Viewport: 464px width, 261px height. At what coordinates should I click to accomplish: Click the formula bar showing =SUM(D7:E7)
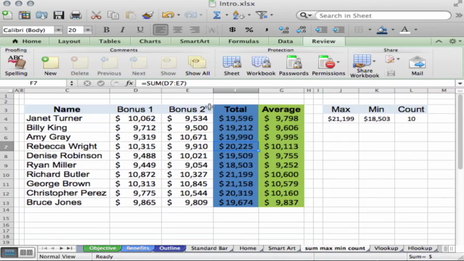click(x=297, y=83)
